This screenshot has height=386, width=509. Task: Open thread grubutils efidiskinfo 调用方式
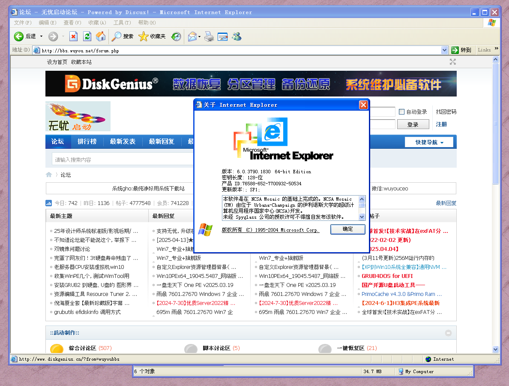[87, 312]
